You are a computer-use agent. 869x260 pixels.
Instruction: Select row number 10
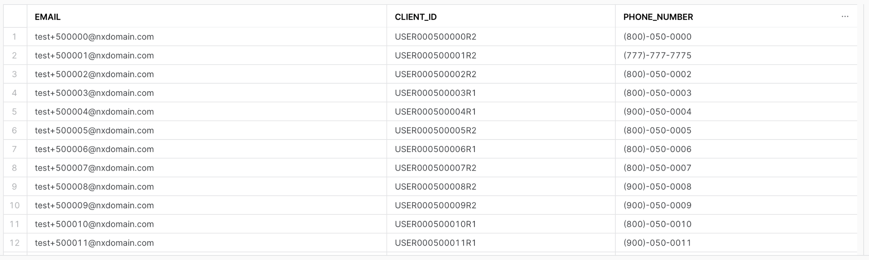[14, 205]
